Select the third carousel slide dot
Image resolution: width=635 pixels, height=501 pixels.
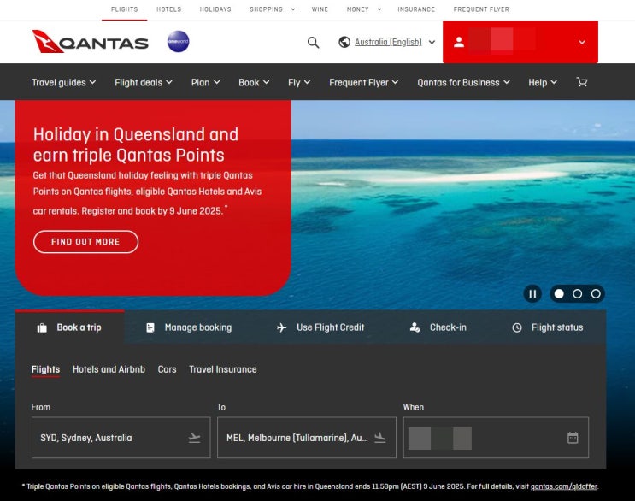[596, 293]
